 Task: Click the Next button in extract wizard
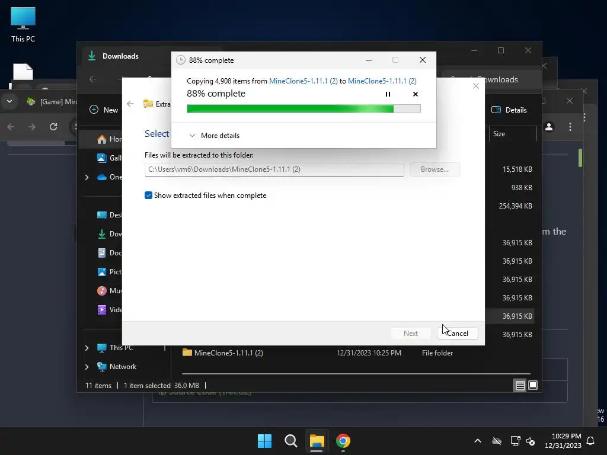tap(410, 333)
